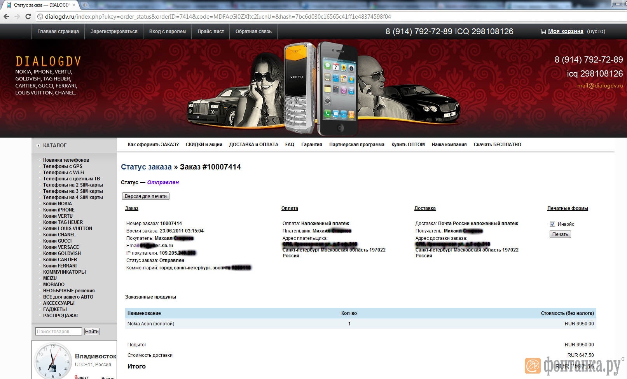Open Новинки телефонов category

click(x=66, y=160)
